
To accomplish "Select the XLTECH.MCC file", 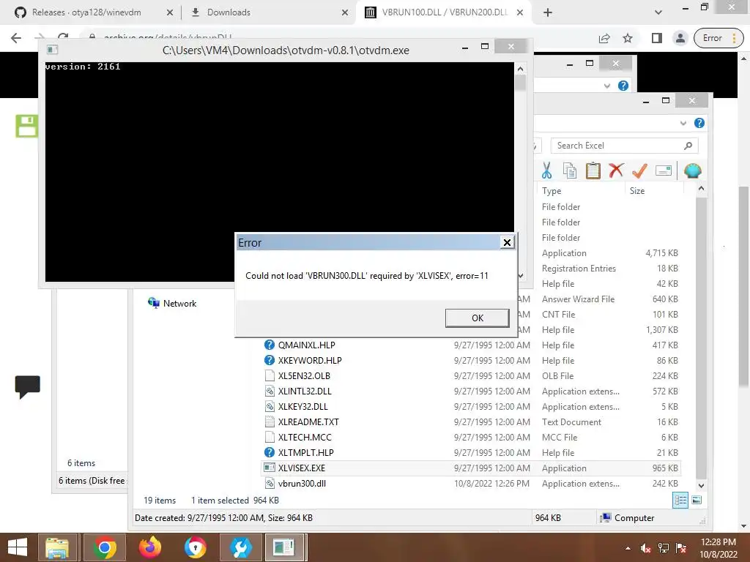I will click(x=304, y=438).
